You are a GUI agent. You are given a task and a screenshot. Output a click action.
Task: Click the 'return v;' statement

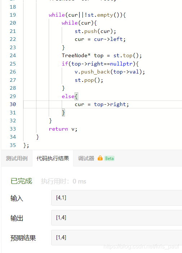pyautogui.click(x=63, y=129)
